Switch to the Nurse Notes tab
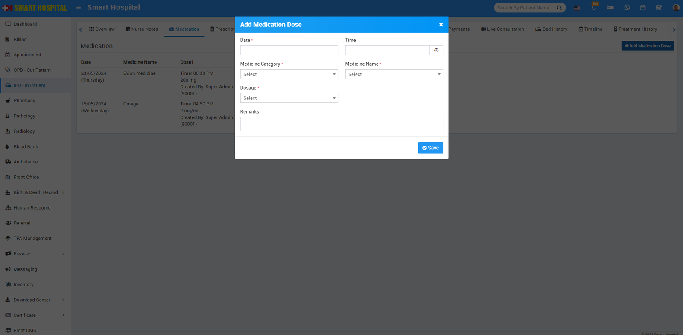 (142, 29)
